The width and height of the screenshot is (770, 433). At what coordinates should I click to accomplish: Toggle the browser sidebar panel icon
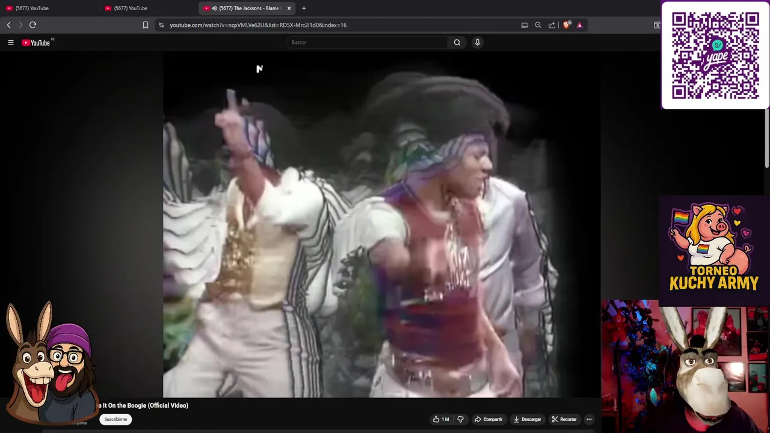click(x=657, y=25)
